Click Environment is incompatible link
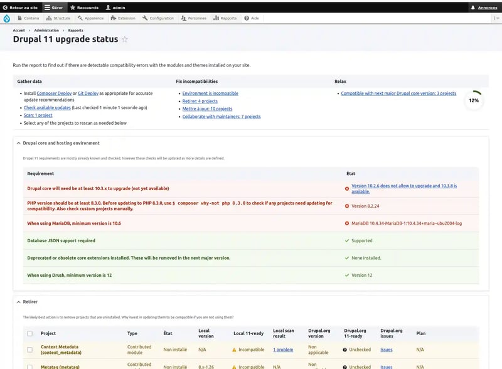Viewport: 502px width, 369px height. pos(210,94)
